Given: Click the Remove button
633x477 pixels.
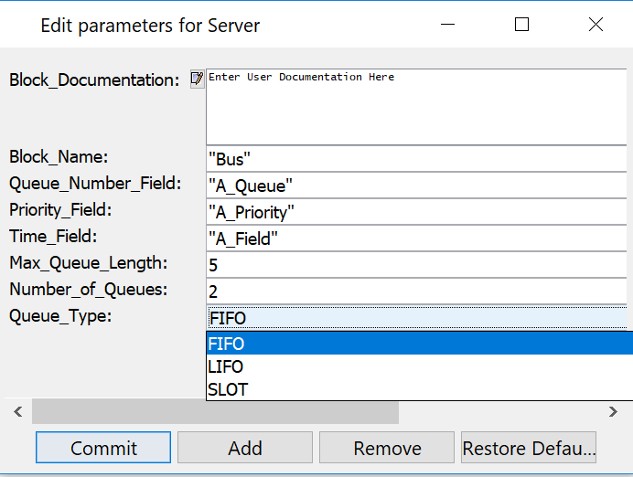Looking at the screenshot, I should click(387, 448).
